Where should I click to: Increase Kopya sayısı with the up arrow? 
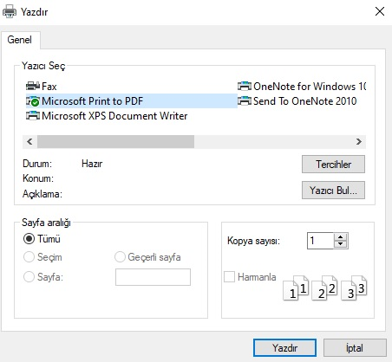[x=341, y=237]
